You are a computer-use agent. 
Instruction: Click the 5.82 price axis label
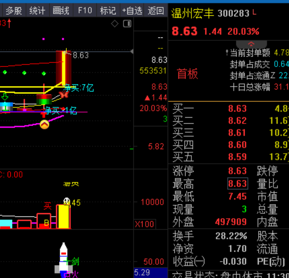click(156, 147)
